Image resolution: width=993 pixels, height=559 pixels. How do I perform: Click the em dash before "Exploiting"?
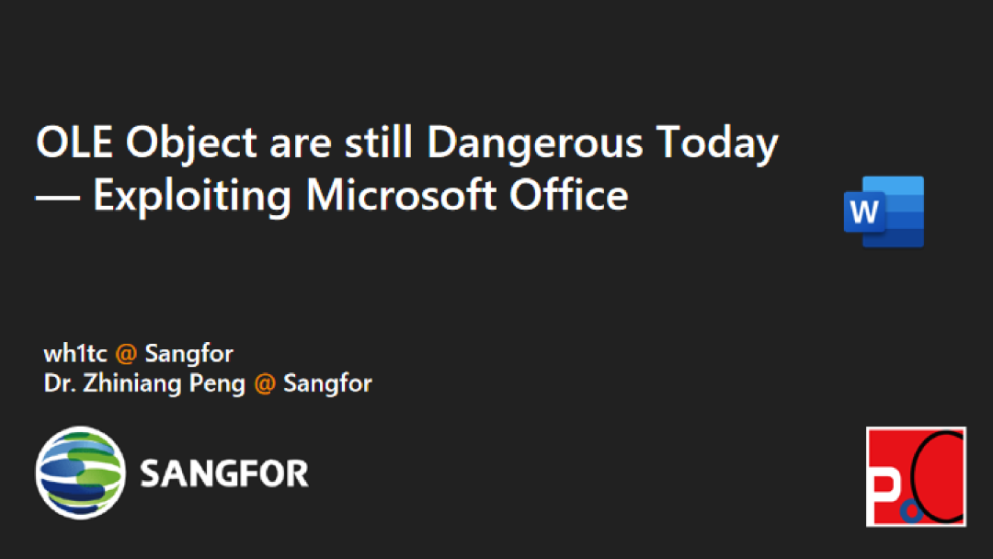pos(58,196)
